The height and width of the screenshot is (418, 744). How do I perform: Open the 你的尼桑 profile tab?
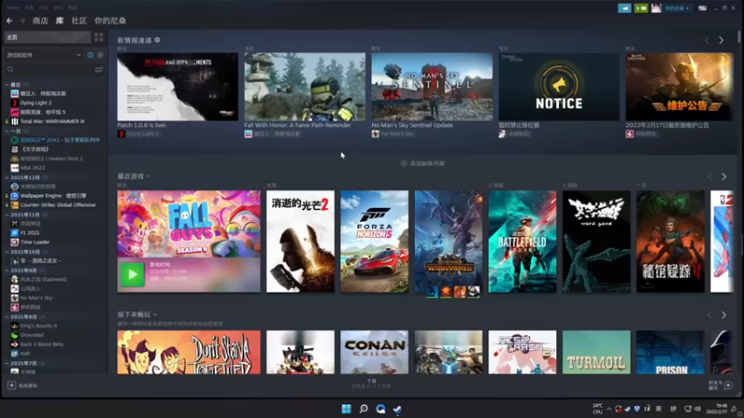(110, 20)
